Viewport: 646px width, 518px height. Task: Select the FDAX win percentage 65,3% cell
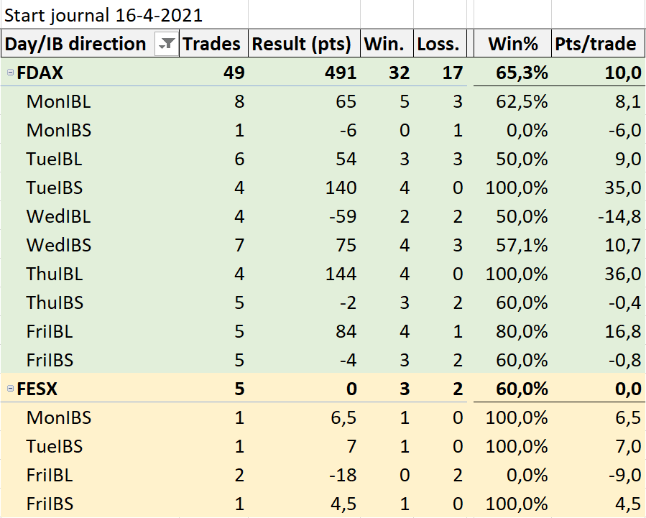(512, 73)
